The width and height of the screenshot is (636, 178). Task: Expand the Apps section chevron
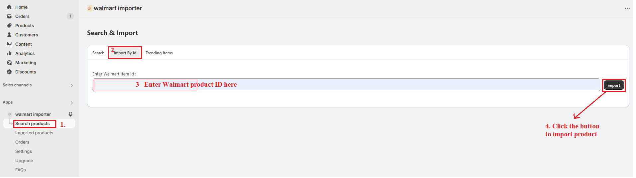(72, 103)
